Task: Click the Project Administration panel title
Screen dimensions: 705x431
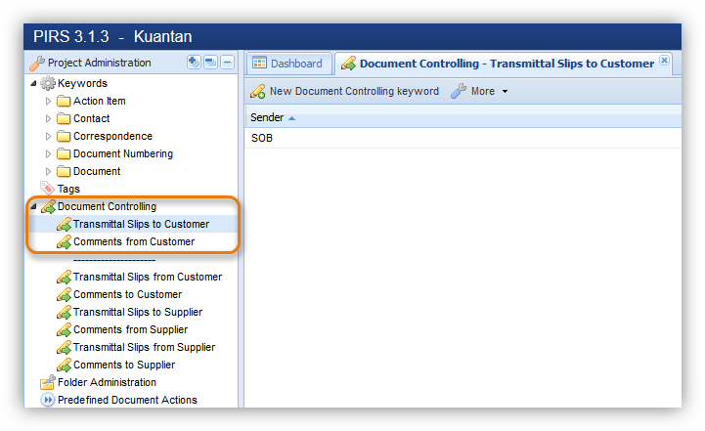Action: point(100,63)
